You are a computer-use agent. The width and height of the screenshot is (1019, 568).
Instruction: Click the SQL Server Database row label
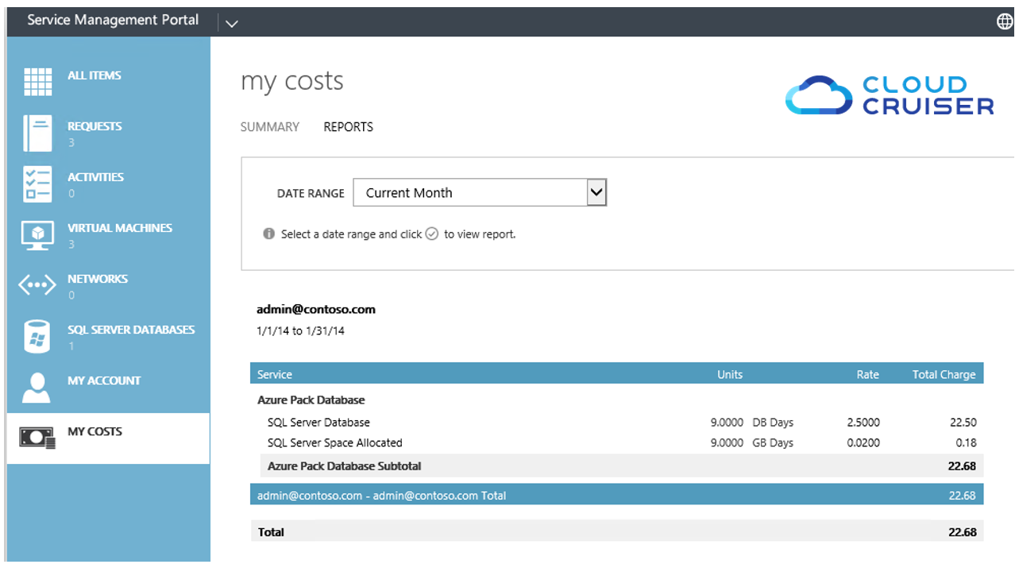pyautogui.click(x=318, y=423)
